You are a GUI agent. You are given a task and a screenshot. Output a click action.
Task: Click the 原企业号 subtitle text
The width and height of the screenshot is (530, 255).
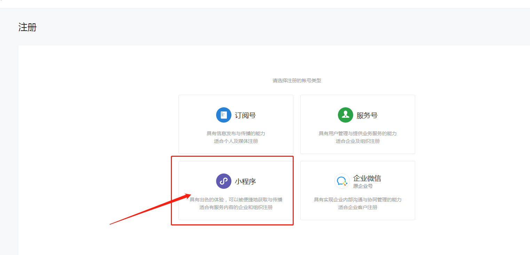click(363, 186)
